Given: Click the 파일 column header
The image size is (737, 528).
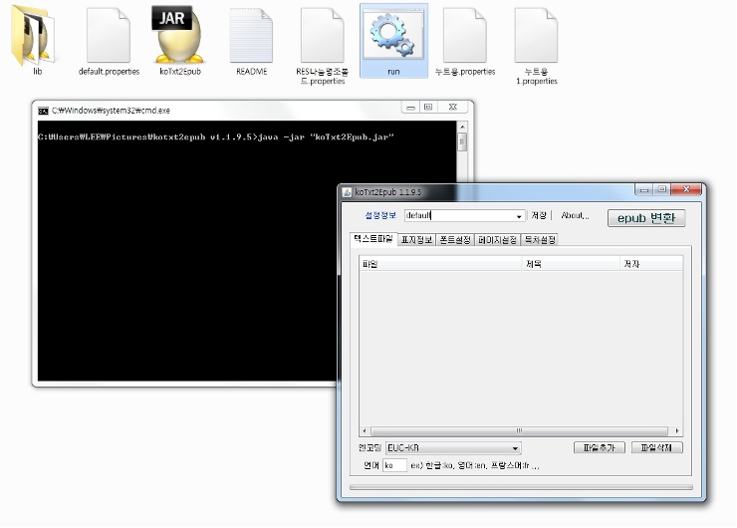Looking at the screenshot, I should [440, 264].
